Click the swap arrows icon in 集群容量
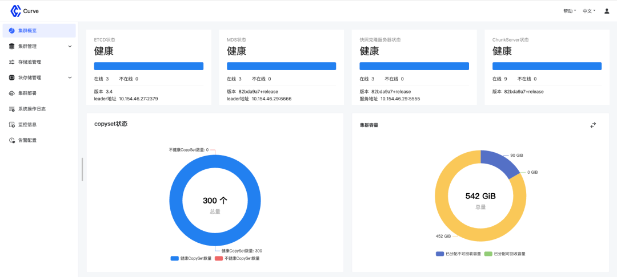Image resolution: width=617 pixels, height=277 pixels. tap(593, 125)
